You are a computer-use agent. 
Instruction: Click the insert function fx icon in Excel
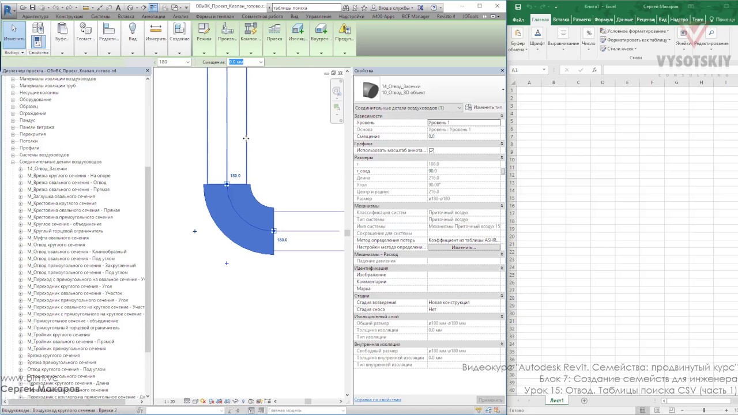tap(593, 70)
